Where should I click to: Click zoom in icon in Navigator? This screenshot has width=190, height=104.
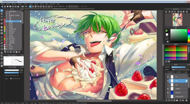click(169, 12)
